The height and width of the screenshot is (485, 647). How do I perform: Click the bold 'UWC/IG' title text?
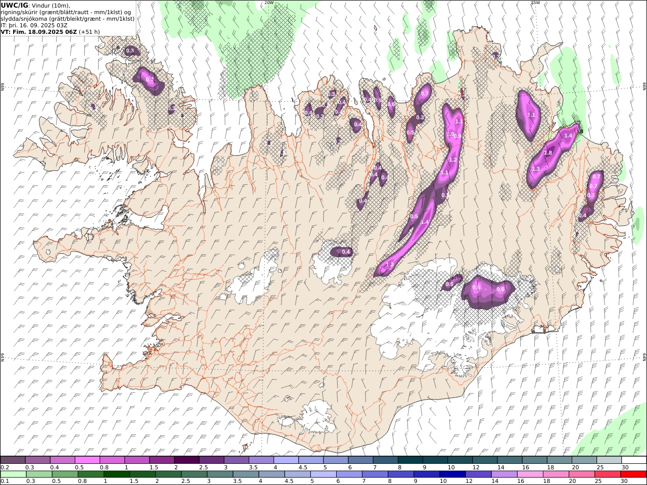point(14,5)
